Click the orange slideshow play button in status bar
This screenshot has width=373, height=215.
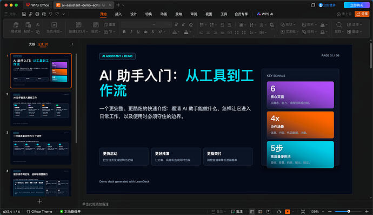click(288, 212)
